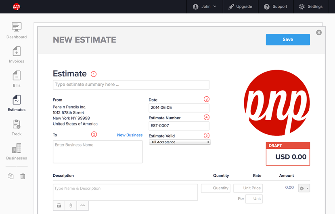
Task: Go to Invoices in sidebar
Action: click(x=17, y=55)
